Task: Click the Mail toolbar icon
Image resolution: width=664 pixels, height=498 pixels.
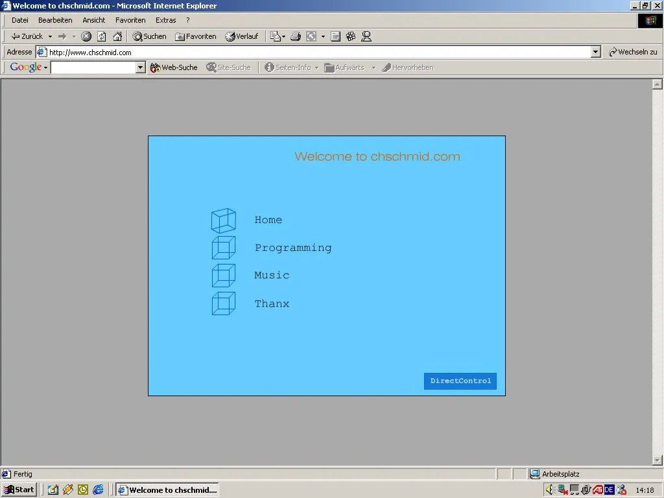Action: pyautogui.click(x=276, y=36)
